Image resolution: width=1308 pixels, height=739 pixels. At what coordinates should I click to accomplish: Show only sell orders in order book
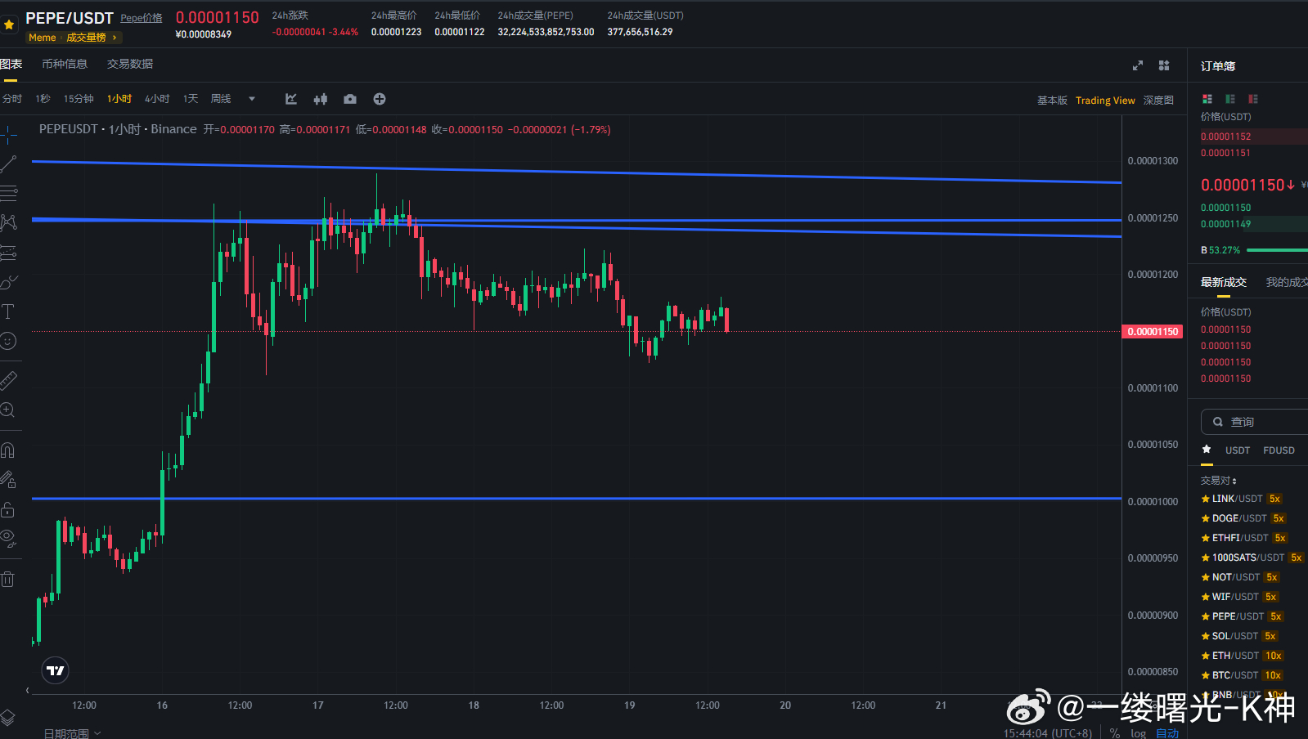click(1253, 99)
